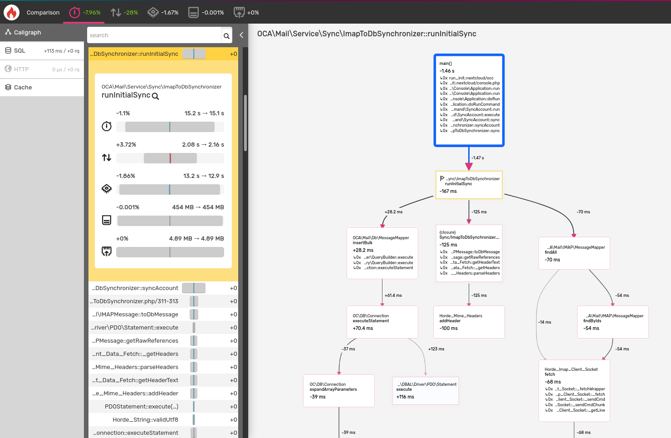This screenshot has width=671, height=438.
Task: Expand the ...t_Data_Fetch::getHeaderText row
Action: tap(163, 380)
